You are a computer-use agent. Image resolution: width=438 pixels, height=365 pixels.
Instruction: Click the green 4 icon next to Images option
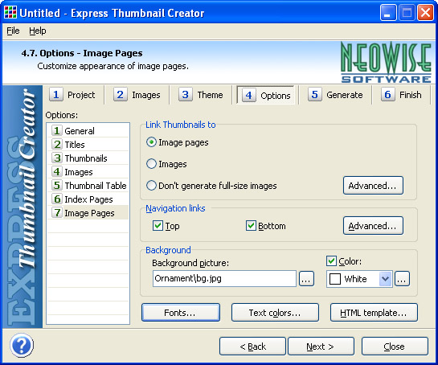pyautogui.click(x=57, y=171)
